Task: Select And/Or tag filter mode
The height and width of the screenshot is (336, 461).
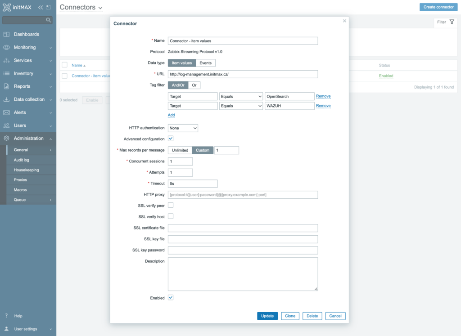Action: pos(178,85)
